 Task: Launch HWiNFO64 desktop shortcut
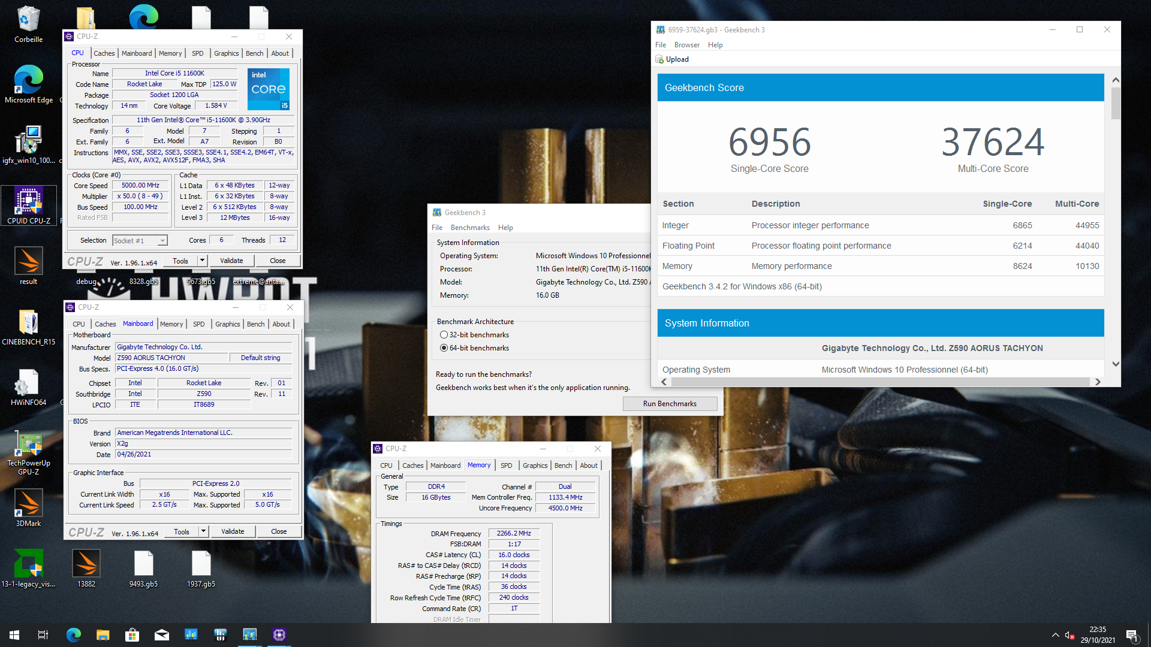[x=28, y=386]
